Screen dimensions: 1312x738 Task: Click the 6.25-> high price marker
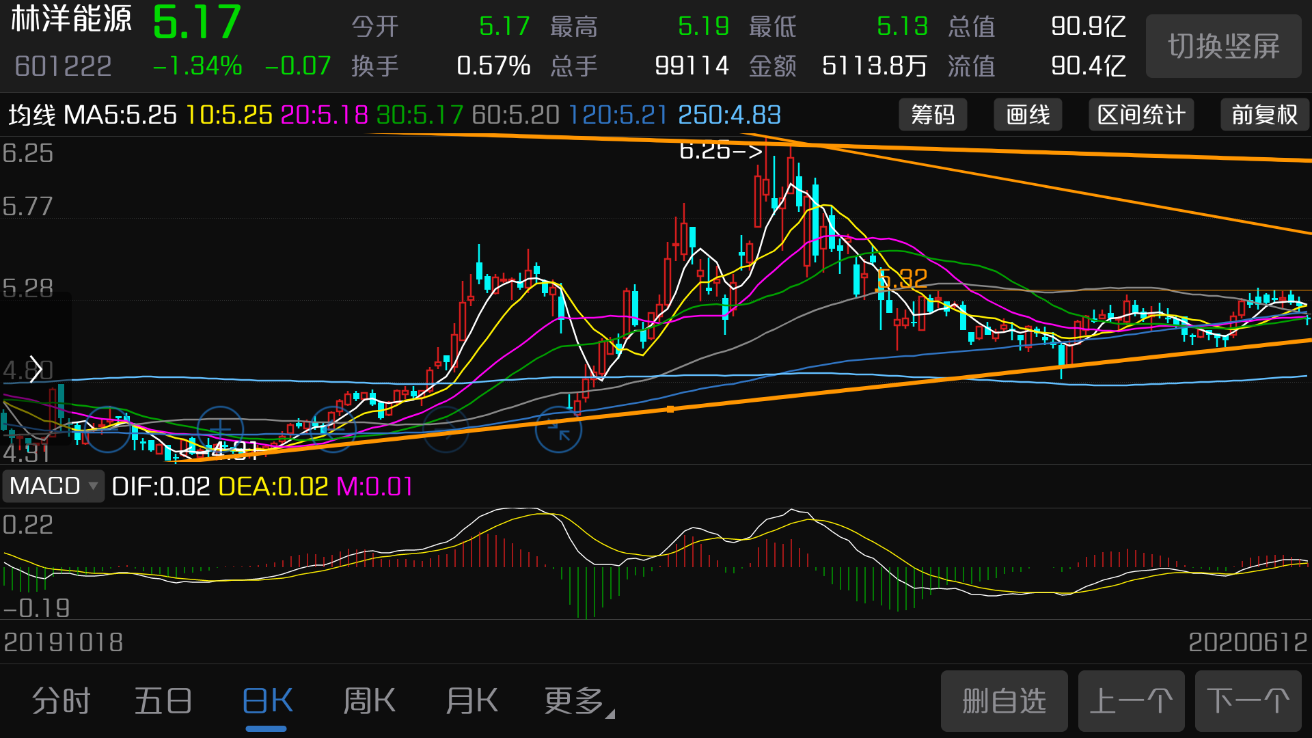(721, 151)
